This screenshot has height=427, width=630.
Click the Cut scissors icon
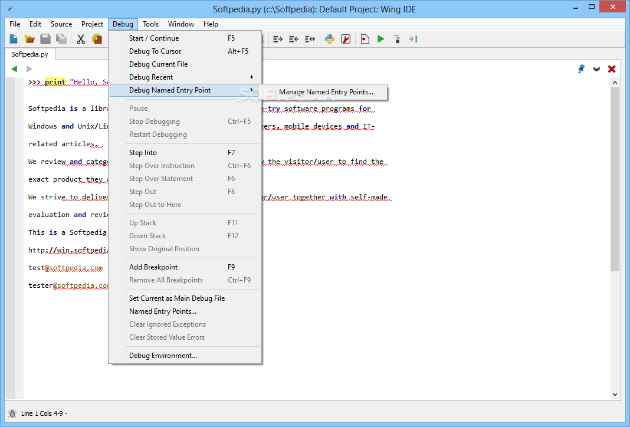tap(81, 39)
